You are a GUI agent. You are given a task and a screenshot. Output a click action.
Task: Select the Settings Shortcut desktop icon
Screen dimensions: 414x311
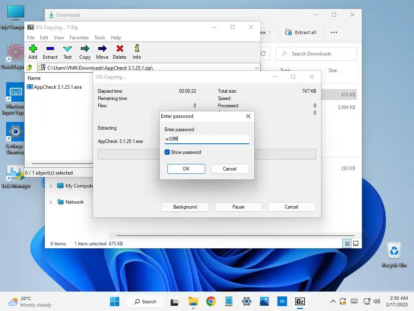coord(15,138)
